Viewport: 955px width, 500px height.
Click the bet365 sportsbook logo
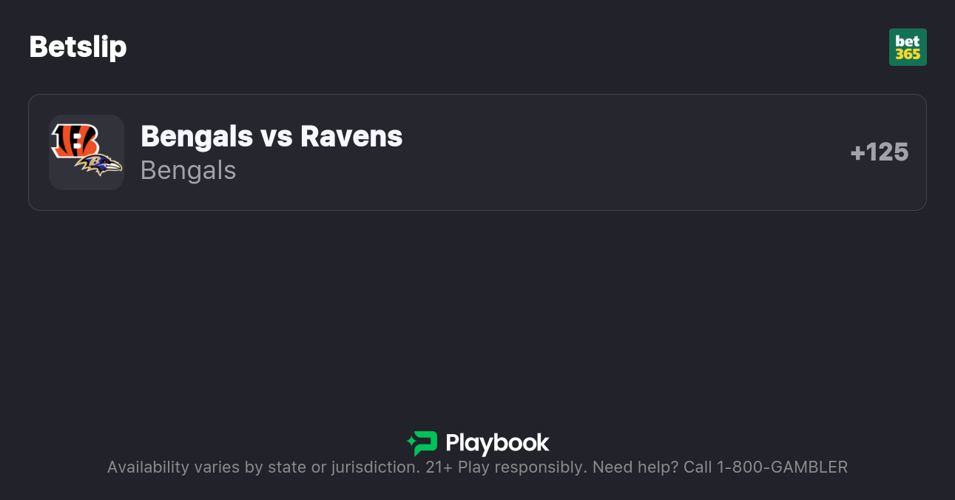click(908, 47)
